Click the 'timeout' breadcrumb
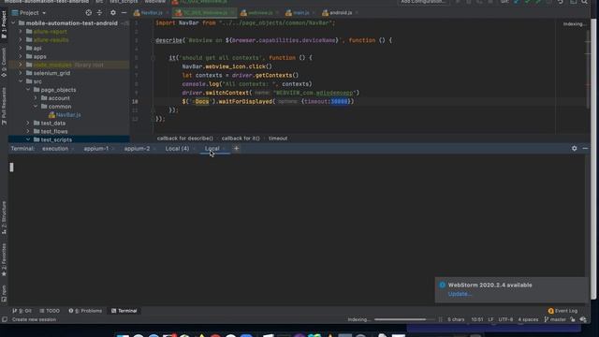599x337 pixels. [x=278, y=139]
